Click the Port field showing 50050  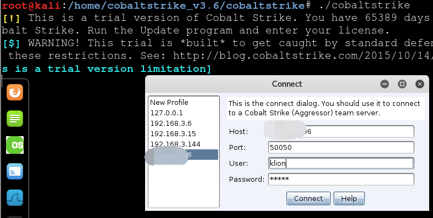tap(341, 147)
